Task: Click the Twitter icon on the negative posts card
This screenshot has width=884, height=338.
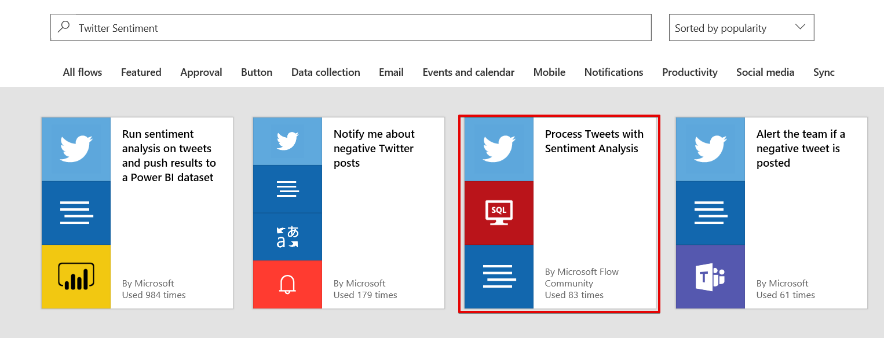Action: [x=287, y=141]
